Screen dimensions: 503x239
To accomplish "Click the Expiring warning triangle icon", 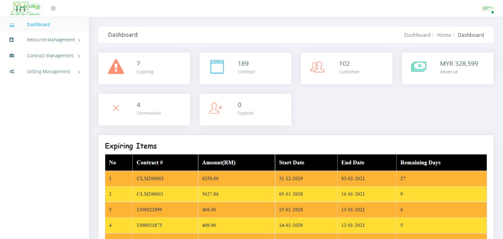I will tap(116, 67).
